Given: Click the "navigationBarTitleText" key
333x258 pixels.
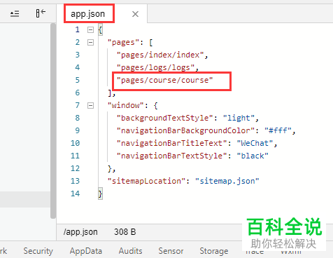Looking at the screenshot, I should [x=172, y=143].
